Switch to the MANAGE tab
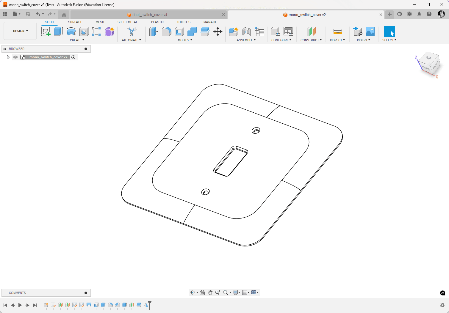449x313 pixels. (x=210, y=22)
